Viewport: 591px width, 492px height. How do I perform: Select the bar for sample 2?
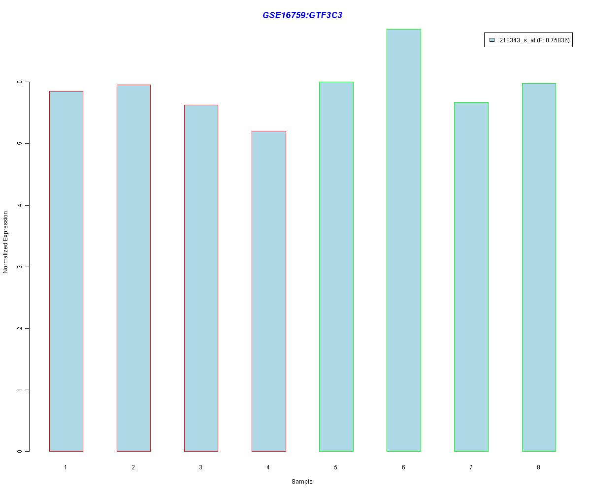[133, 268]
